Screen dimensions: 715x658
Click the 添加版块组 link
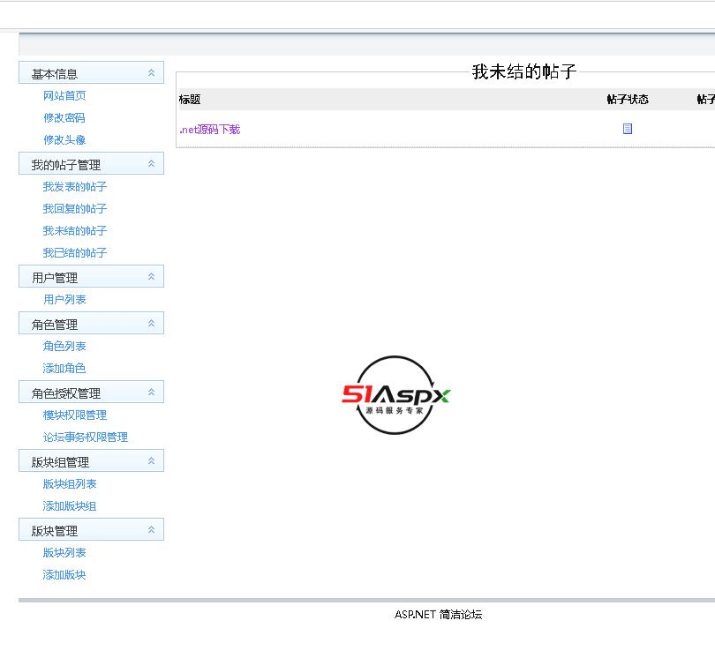coord(70,505)
